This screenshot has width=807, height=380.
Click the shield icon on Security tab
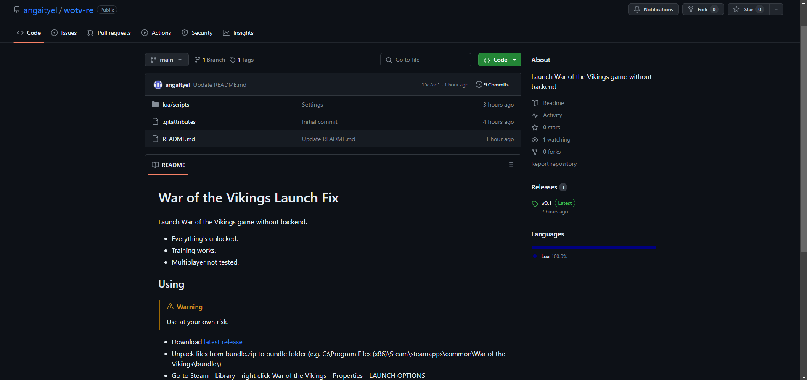click(185, 33)
